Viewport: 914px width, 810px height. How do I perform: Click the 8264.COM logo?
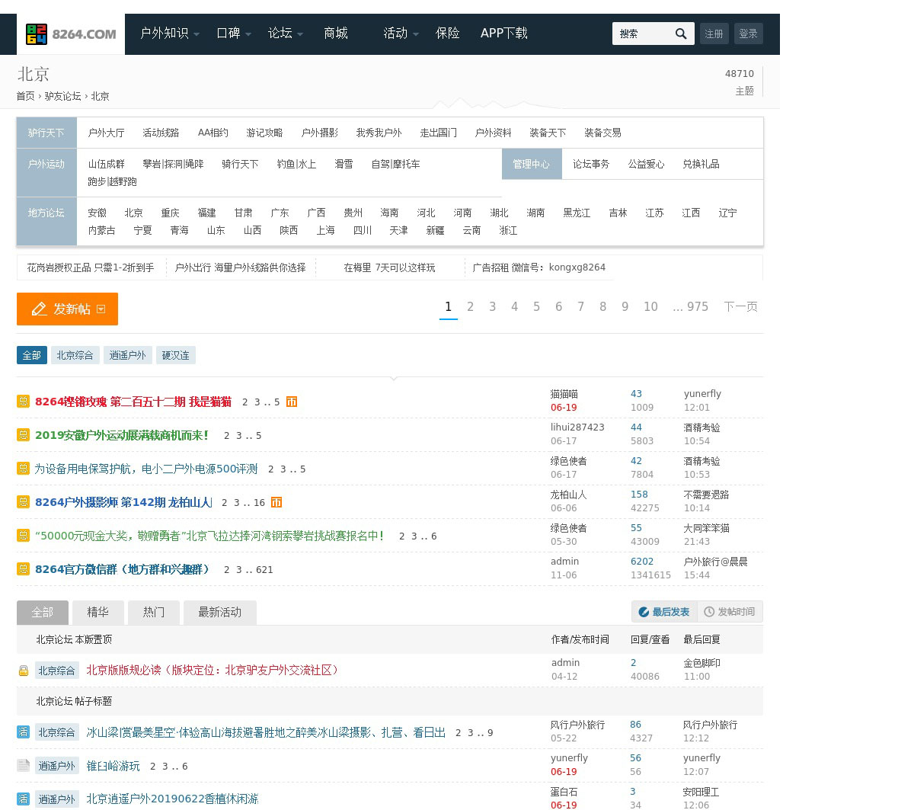tap(71, 34)
